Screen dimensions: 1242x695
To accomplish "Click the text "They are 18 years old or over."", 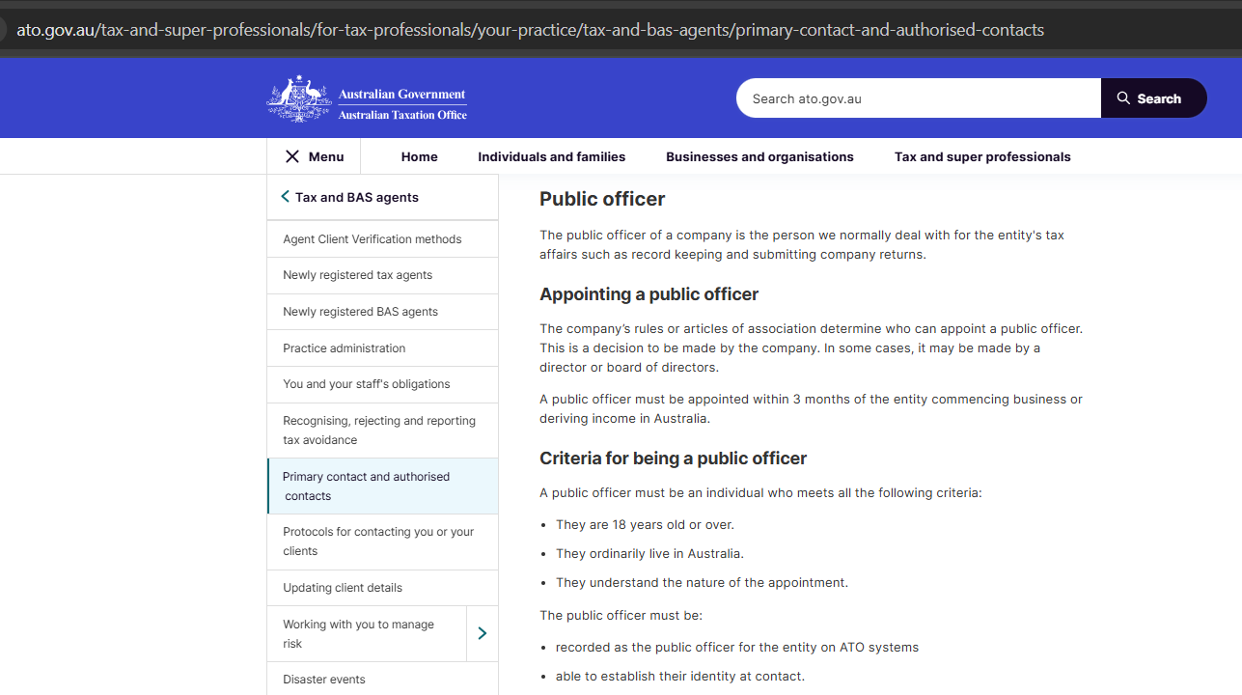I will point(645,525).
